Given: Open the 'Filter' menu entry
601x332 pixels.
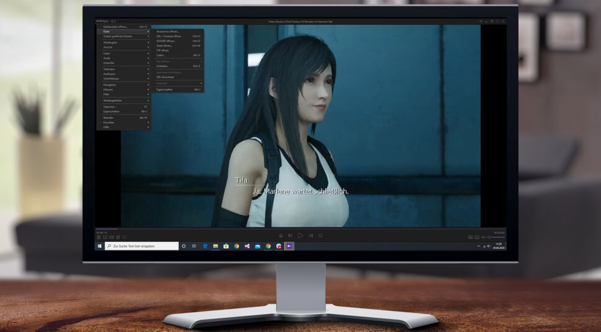Looking at the screenshot, I should 124,94.
